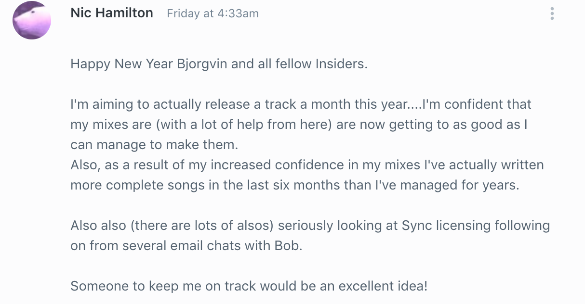Click Nic Hamilton's purple avatar picture

click(x=32, y=20)
